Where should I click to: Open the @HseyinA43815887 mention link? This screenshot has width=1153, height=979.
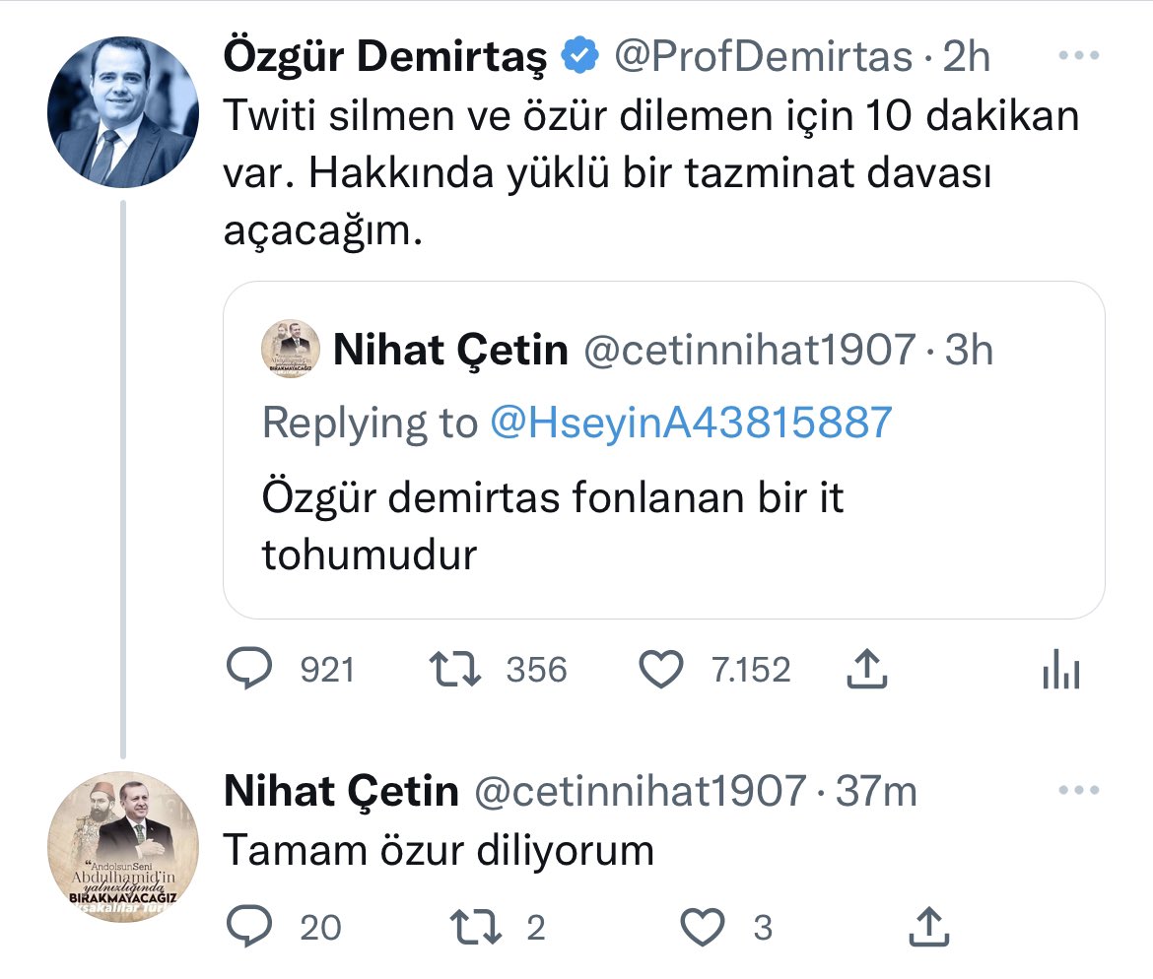click(691, 423)
